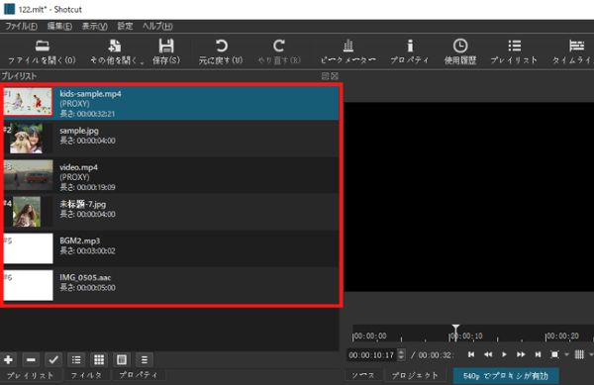
Task: Switch to the プロジェクト player tab
Action: pos(415,375)
